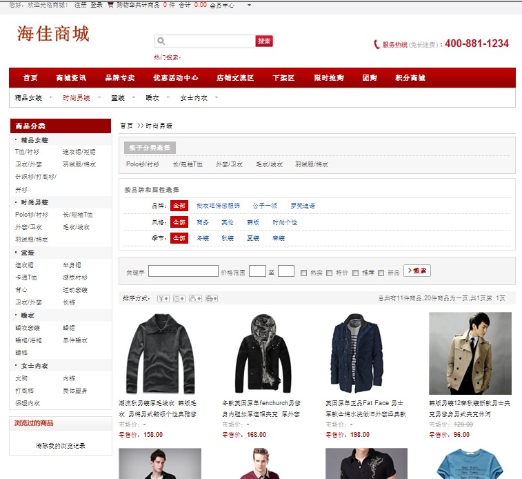522x479 pixels.
Task: Filter by style 韩版
Action: point(253,222)
